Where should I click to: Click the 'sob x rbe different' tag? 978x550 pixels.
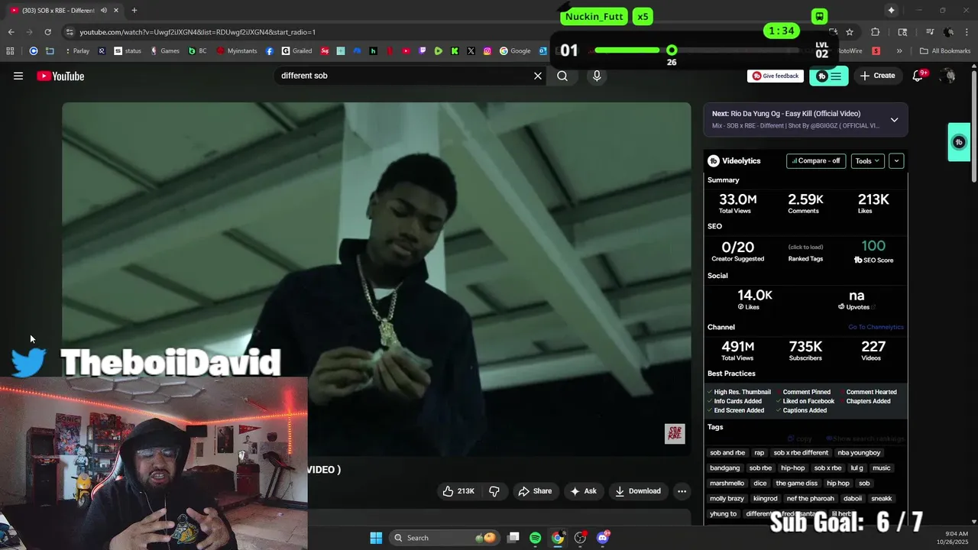pyautogui.click(x=801, y=452)
